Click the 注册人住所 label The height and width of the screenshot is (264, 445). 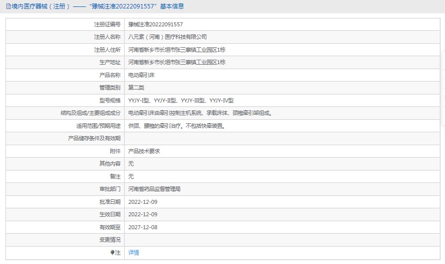pos(107,50)
